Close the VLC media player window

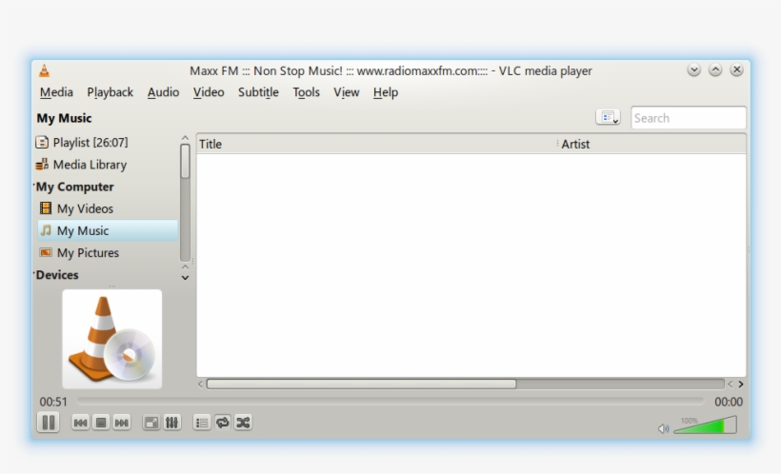point(736,69)
